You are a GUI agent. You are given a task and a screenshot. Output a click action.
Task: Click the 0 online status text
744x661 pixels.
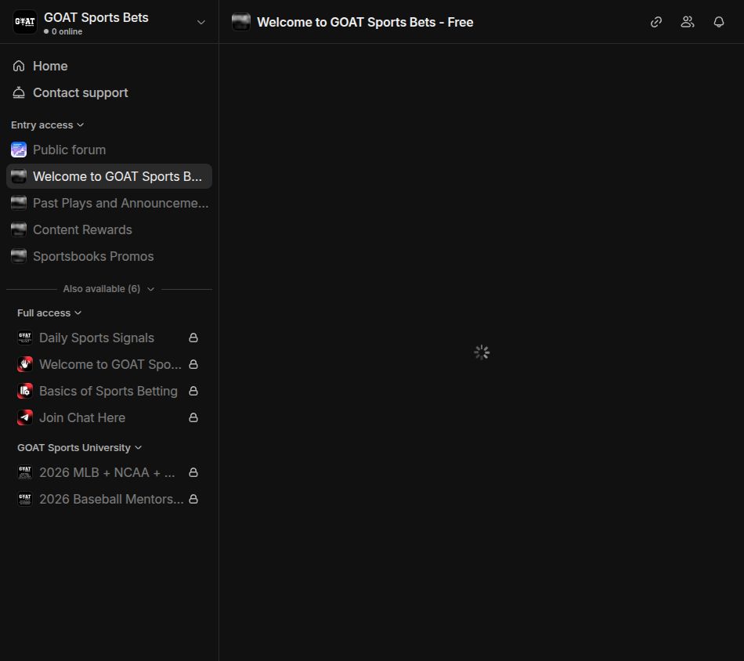tap(67, 32)
